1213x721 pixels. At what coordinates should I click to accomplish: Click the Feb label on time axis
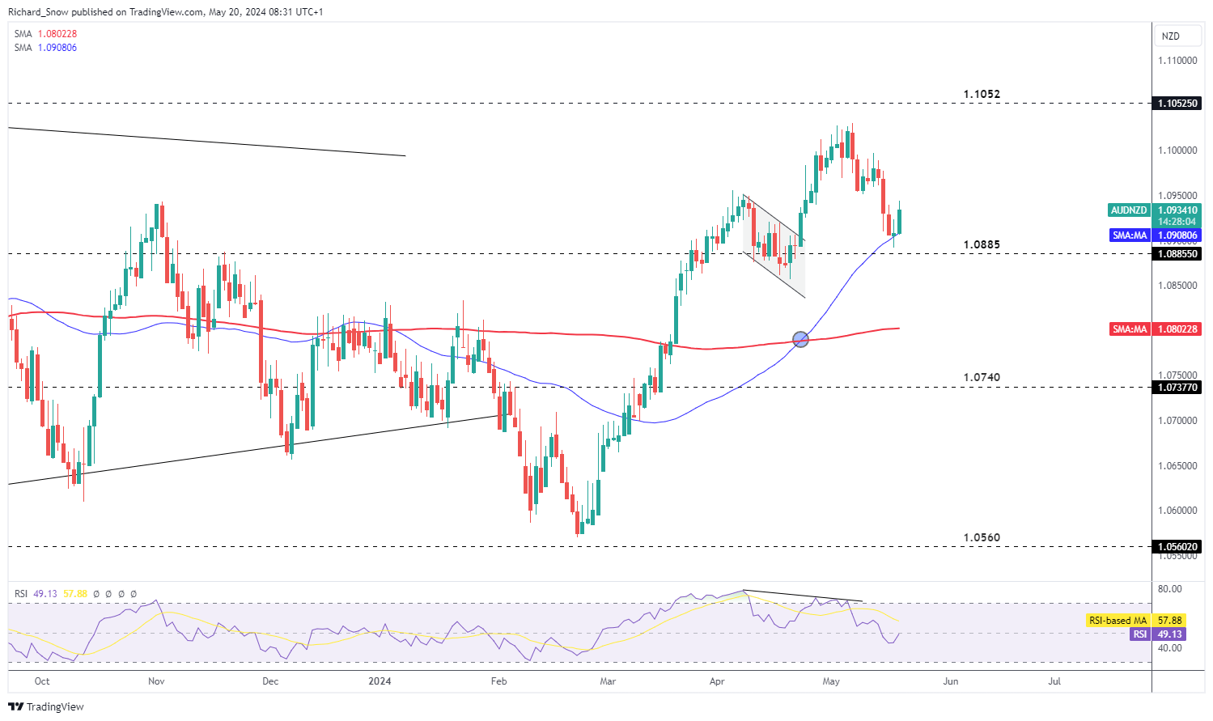498,681
